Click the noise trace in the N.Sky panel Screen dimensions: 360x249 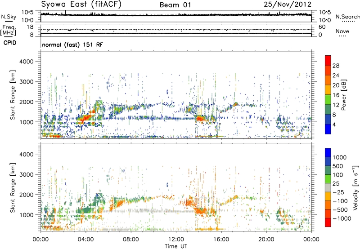click(176, 15)
